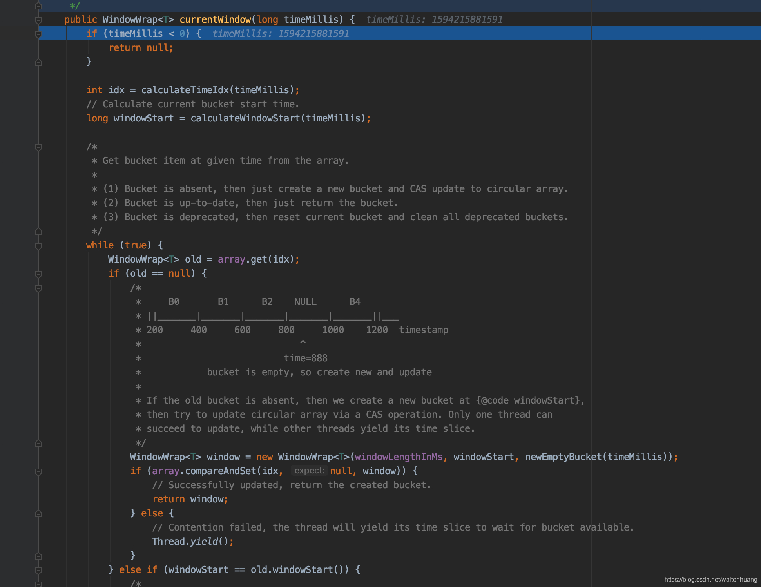Click 'Get bucket item at given time' comment line
Image resolution: width=761 pixels, height=587 pixels.
(220, 161)
